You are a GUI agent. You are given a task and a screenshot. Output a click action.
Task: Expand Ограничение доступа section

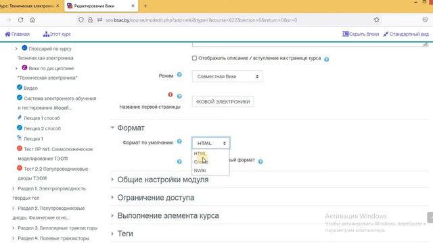click(x=156, y=198)
